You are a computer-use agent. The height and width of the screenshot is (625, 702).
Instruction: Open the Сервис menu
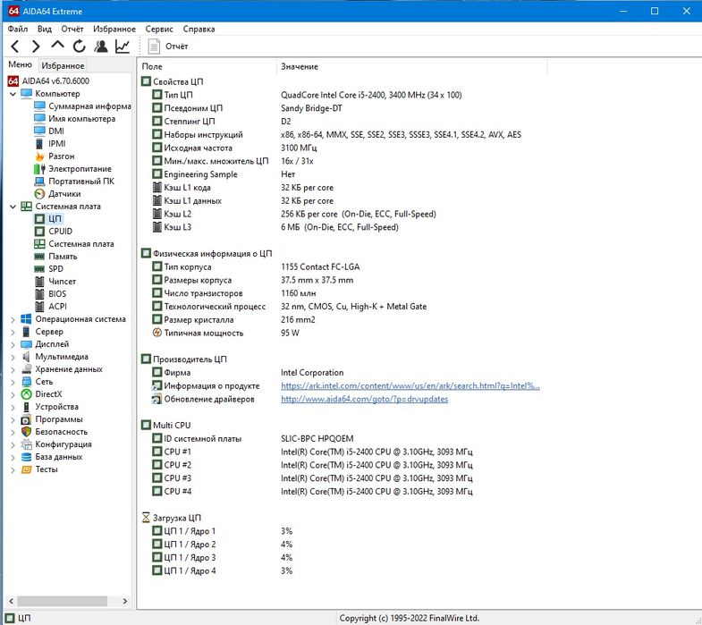pyautogui.click(x=159, y=30)
